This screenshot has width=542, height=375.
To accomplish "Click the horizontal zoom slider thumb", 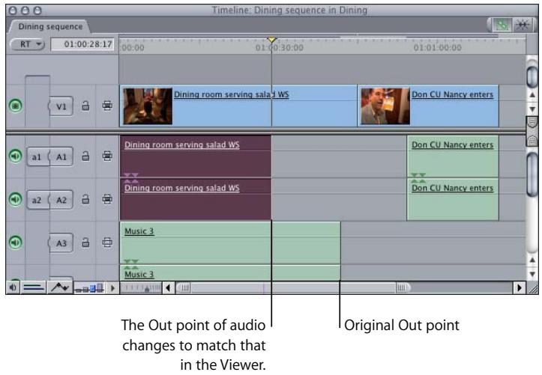I will [293, 287].
